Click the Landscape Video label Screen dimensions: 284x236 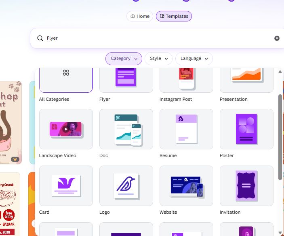[x=58, y=155]
